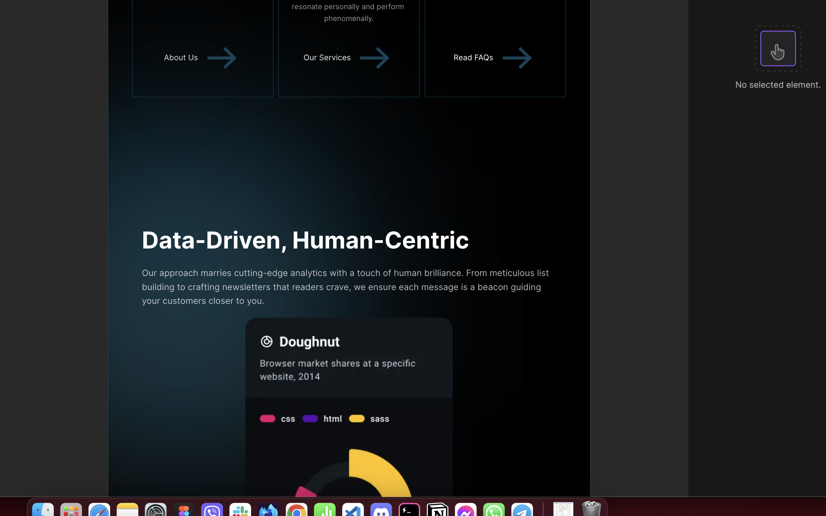This screenshot has width=826, height=516.
Task: Click the Data-Driven, Human-Centric heading
Action: tap(305, 240)
